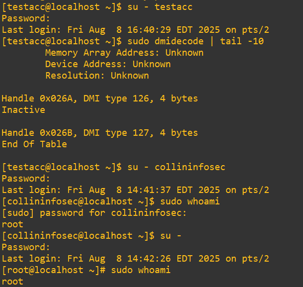This screenshot has height=287, width=303.
Task: Click 'sudo whoami' at the root prompt
Action: click(141, 270)
